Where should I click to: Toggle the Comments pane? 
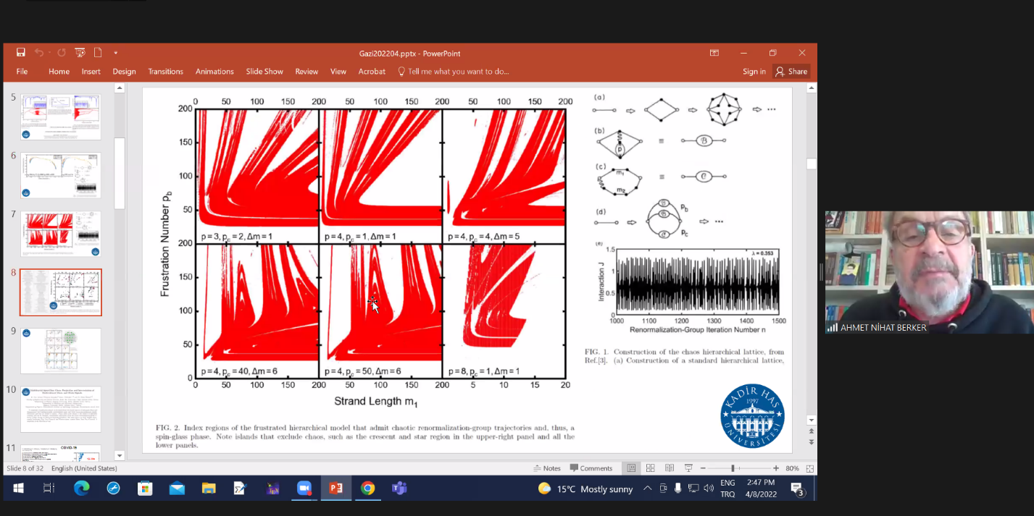(591, 468)
